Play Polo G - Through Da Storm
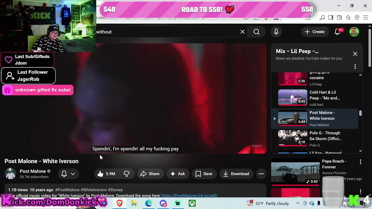 (315, 139)
